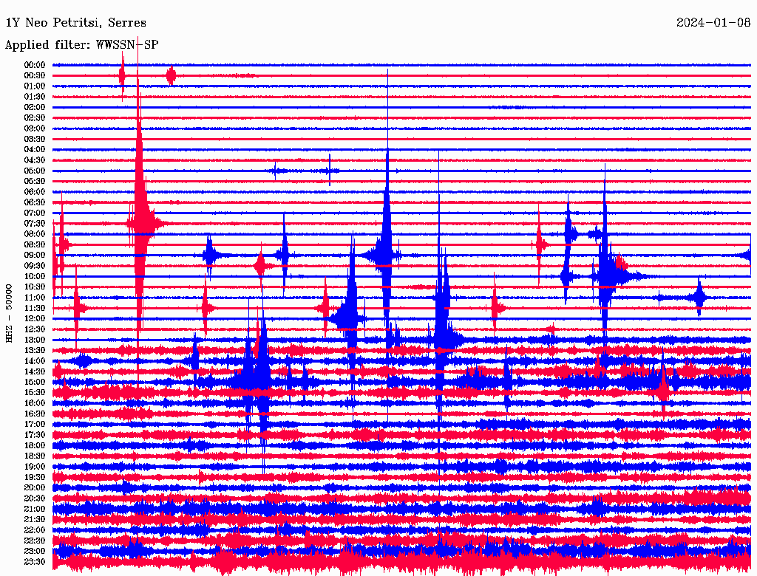757x576 pixels.
Task: Select the 17:30 time label
Action: pyautogui.click(x=35, y=435)
